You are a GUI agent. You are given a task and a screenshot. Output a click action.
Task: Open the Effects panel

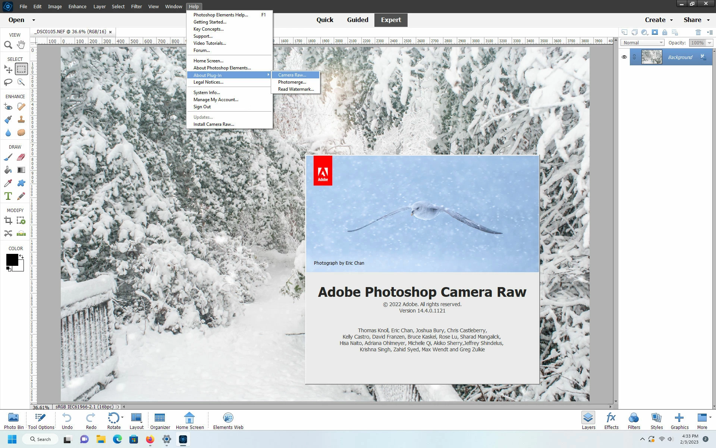pyautogui.click(x=611, y=421)
